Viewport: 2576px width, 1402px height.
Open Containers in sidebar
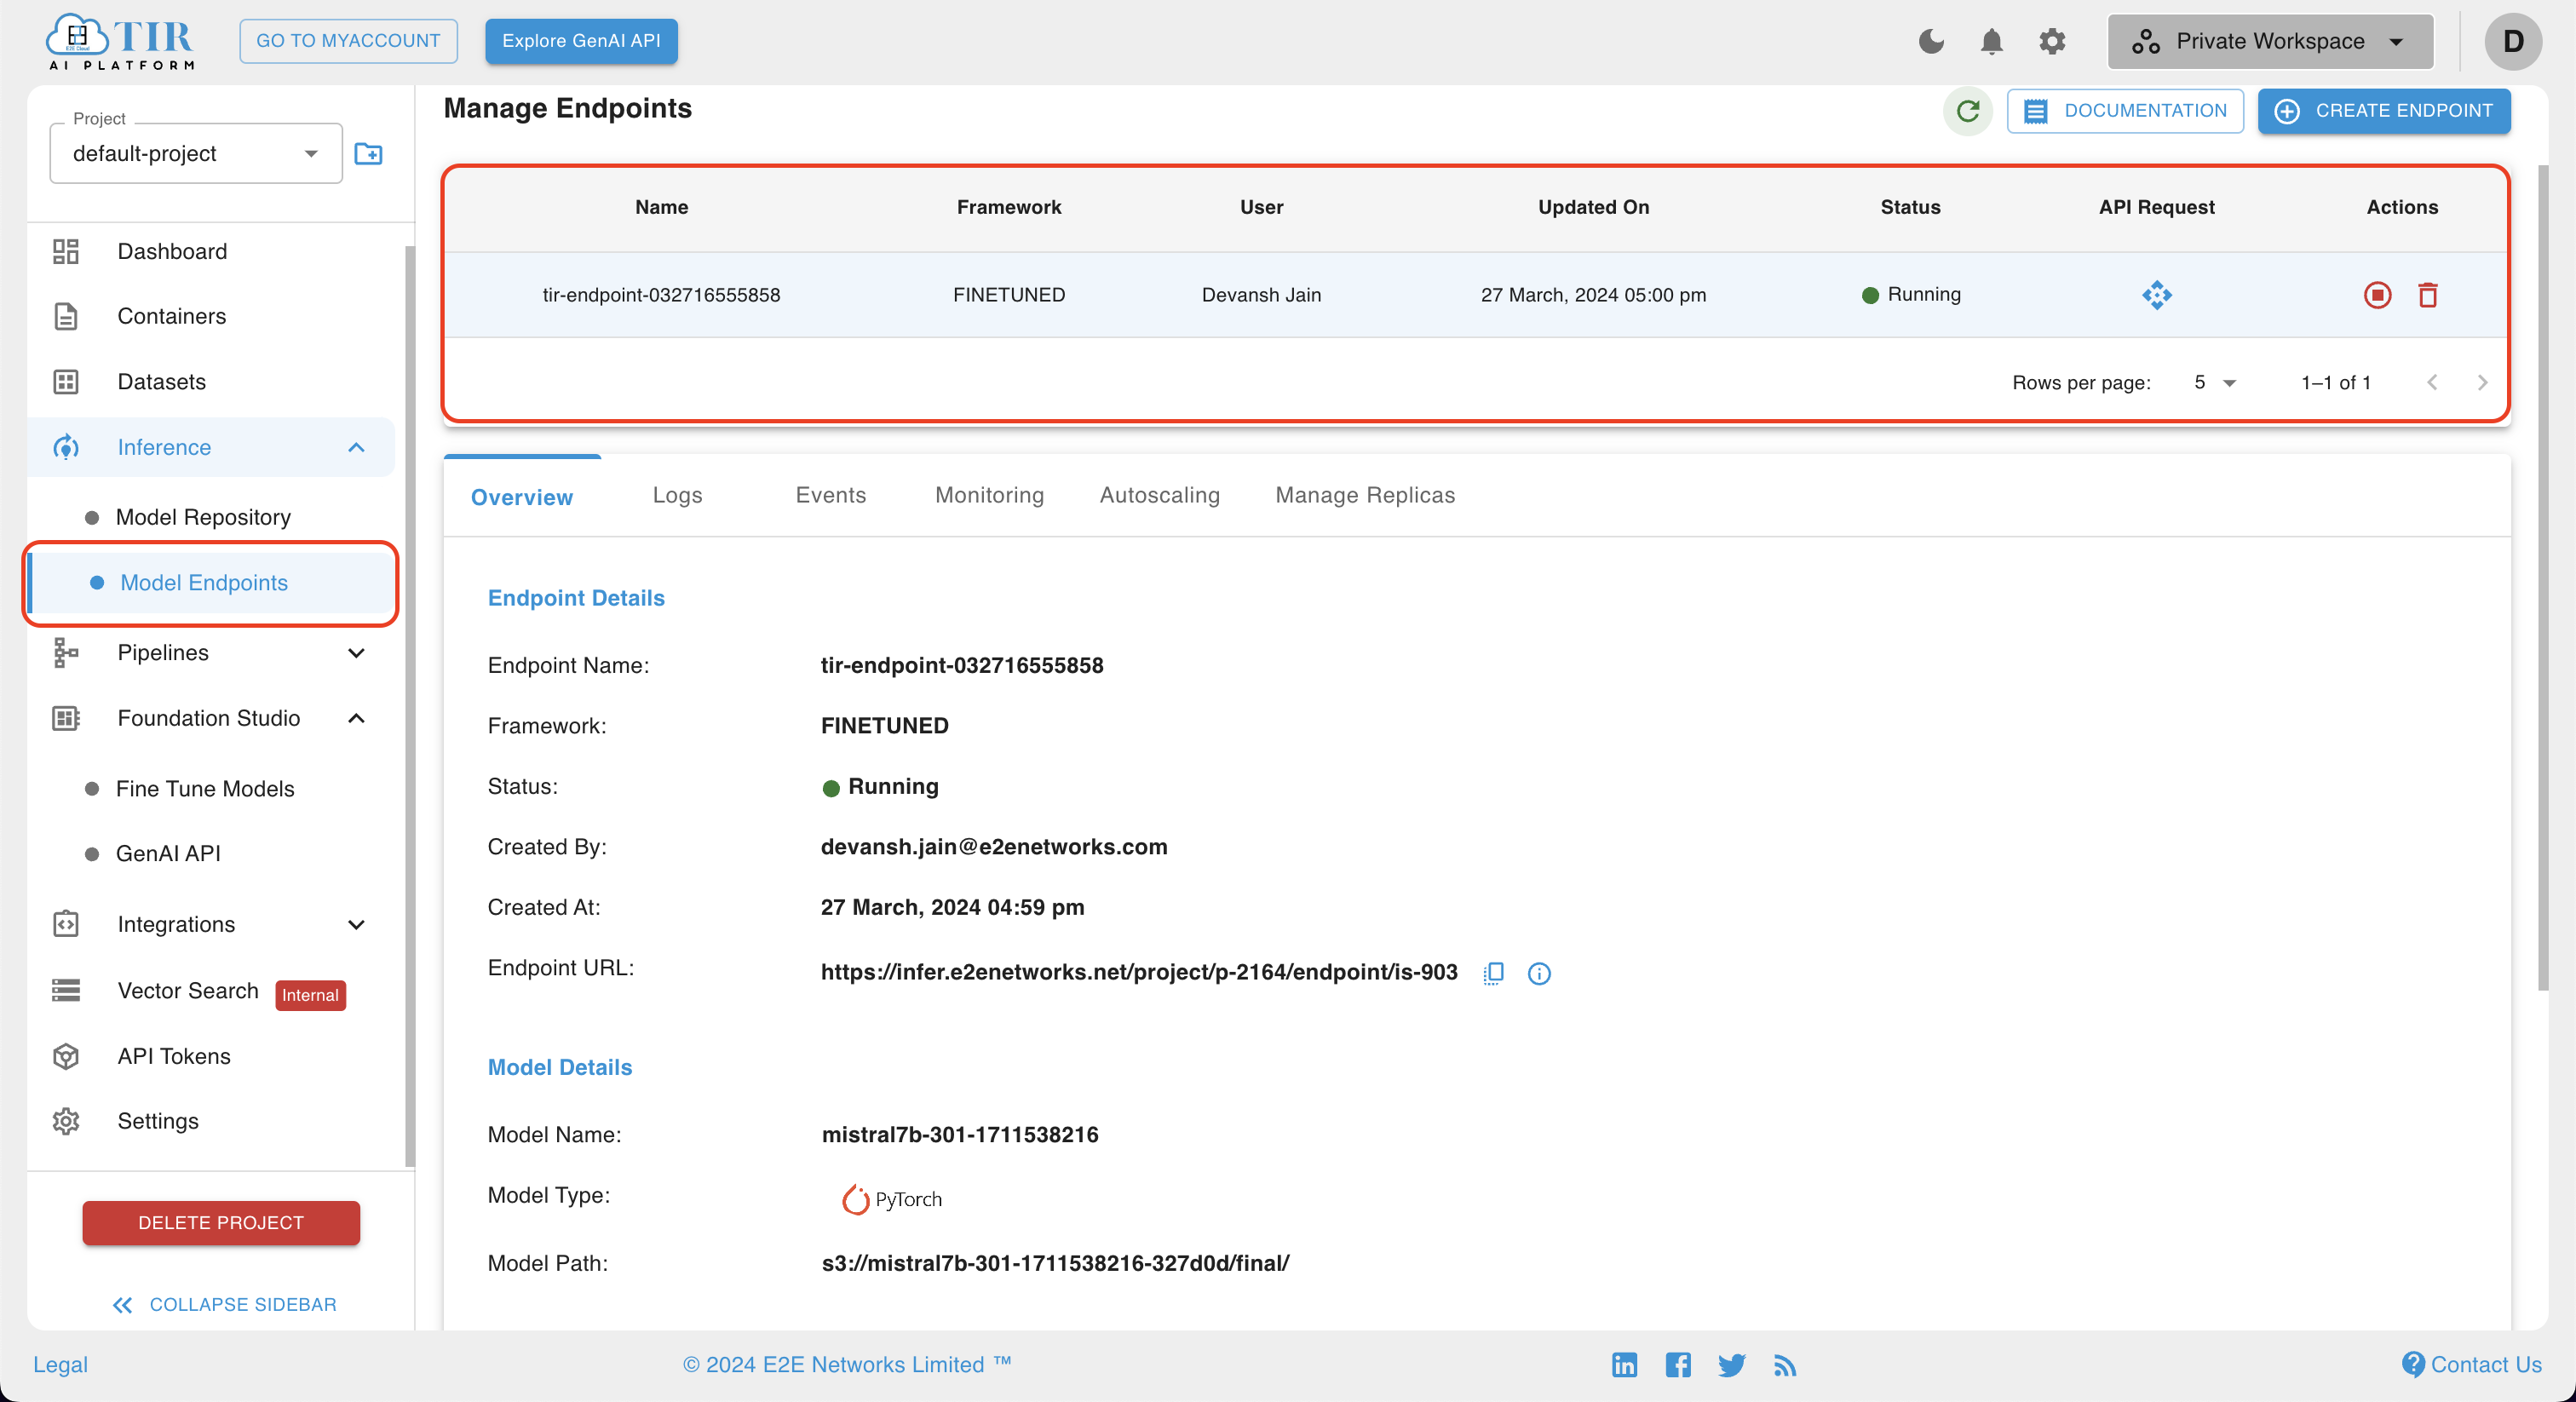pyautogui.click(x=212, y=316)
